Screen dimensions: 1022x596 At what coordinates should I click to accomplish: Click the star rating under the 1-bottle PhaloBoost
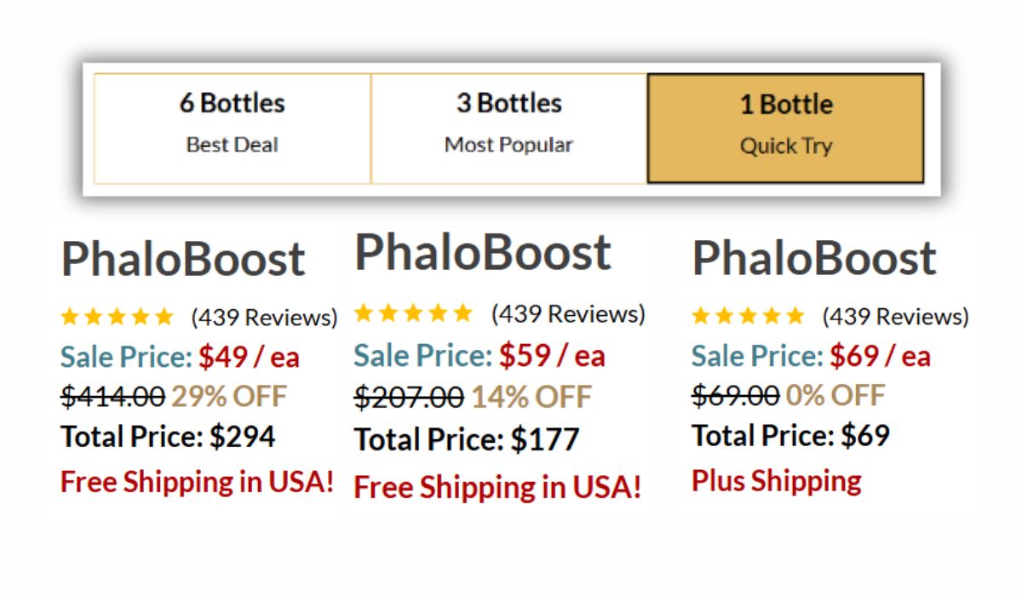click(748, 317)
